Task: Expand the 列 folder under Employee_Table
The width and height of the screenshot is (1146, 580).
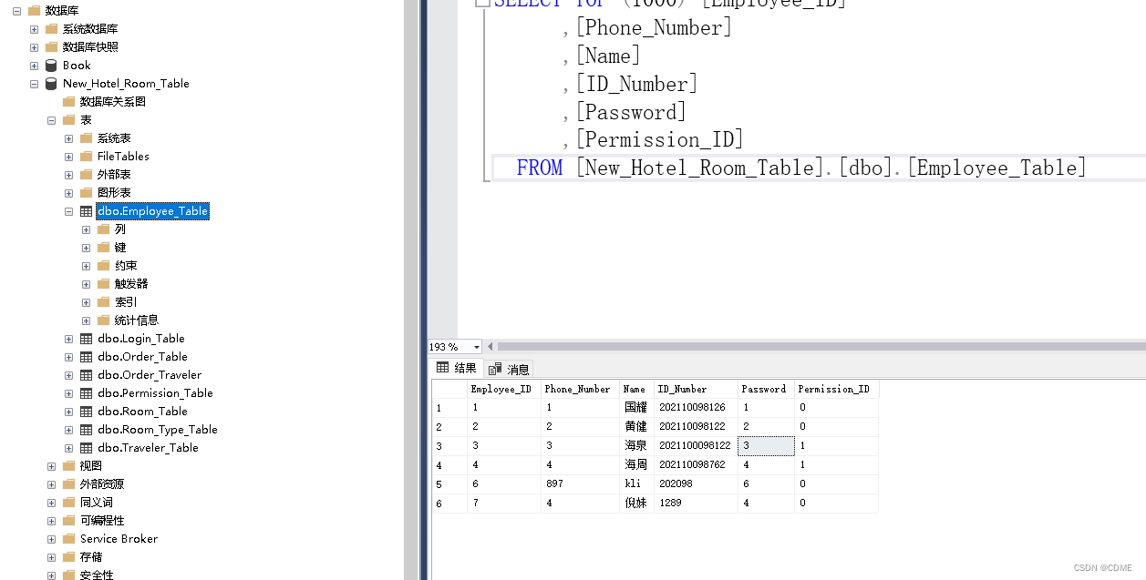Action: point(87,229)
